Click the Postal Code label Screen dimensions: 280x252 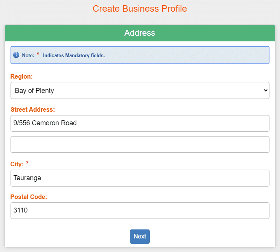pos(29,197)
